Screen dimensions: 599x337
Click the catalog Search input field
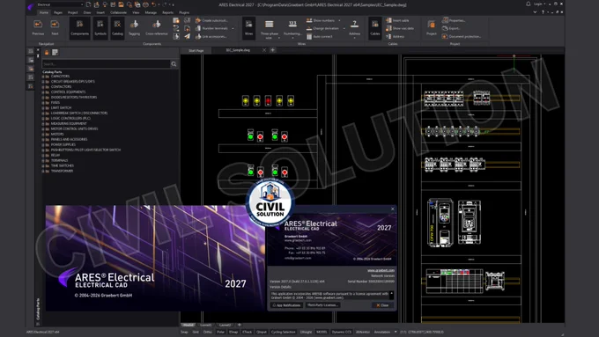[x=107, y=64]
